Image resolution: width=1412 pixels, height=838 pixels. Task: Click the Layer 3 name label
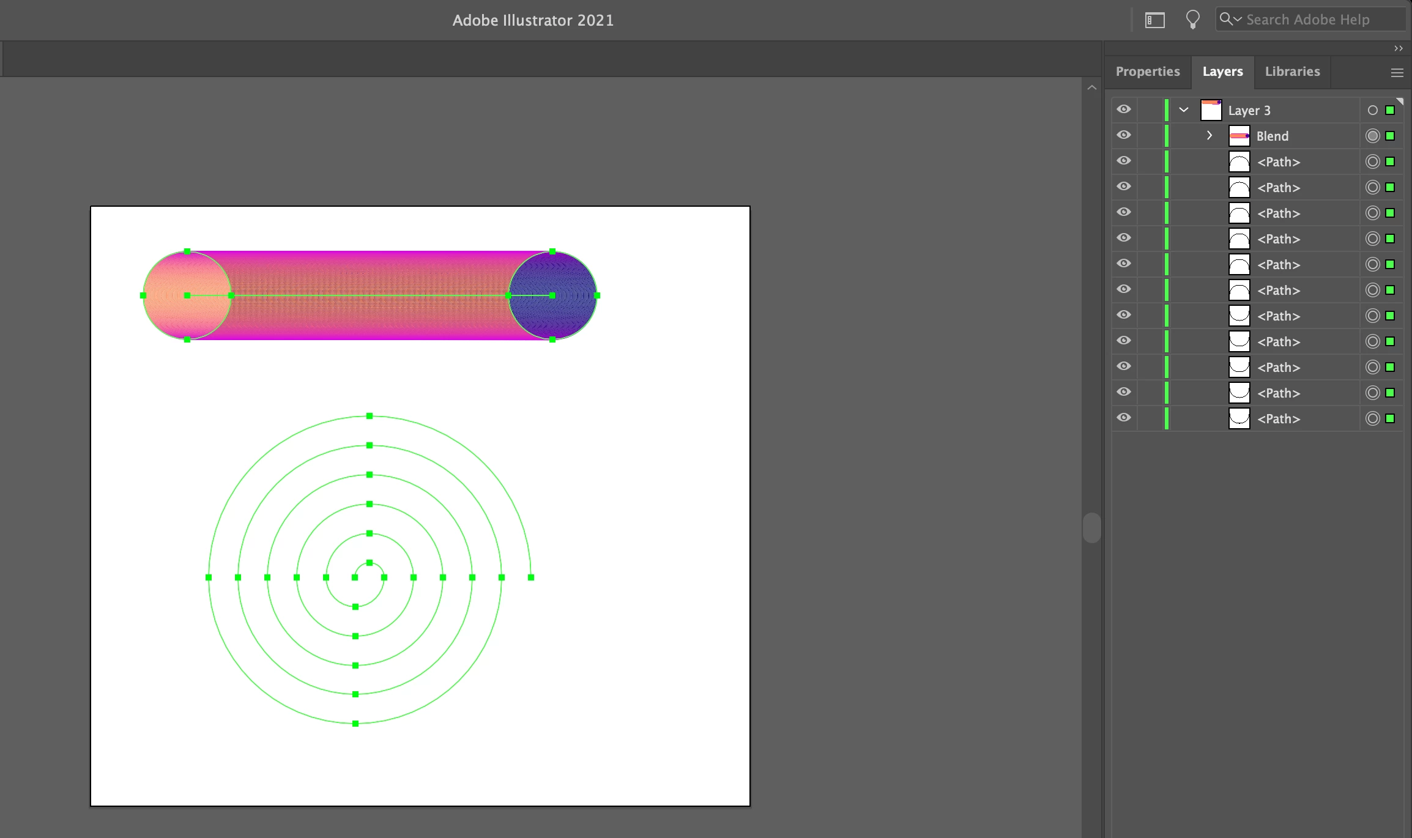(1249, 111)
